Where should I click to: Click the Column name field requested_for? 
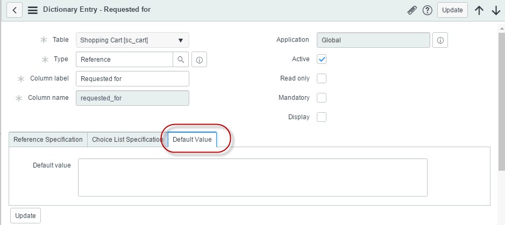point(132,98)
